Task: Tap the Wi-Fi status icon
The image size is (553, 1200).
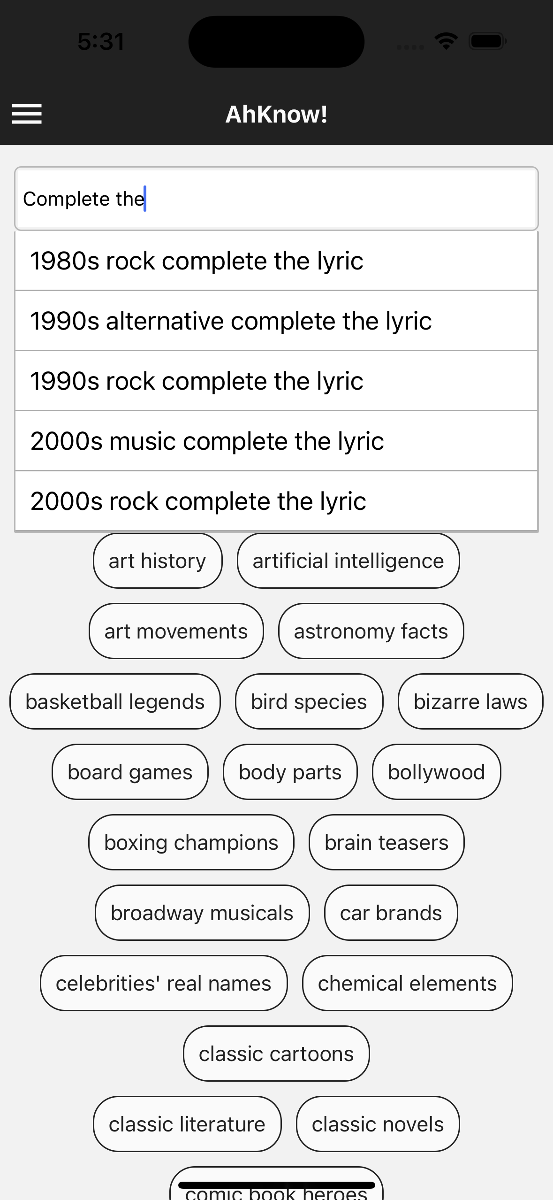Action: click(x=446, y=41)
